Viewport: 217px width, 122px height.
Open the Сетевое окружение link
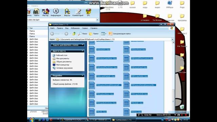click(64, 68)
